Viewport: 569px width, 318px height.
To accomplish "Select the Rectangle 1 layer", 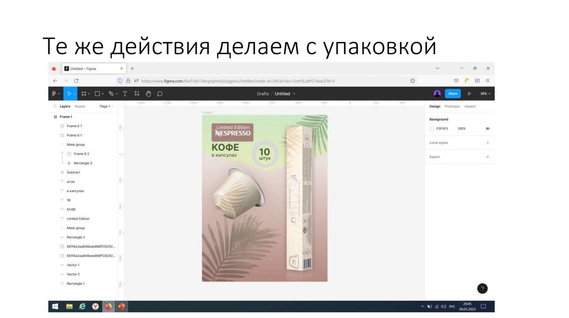I will (x=76, y=283).
